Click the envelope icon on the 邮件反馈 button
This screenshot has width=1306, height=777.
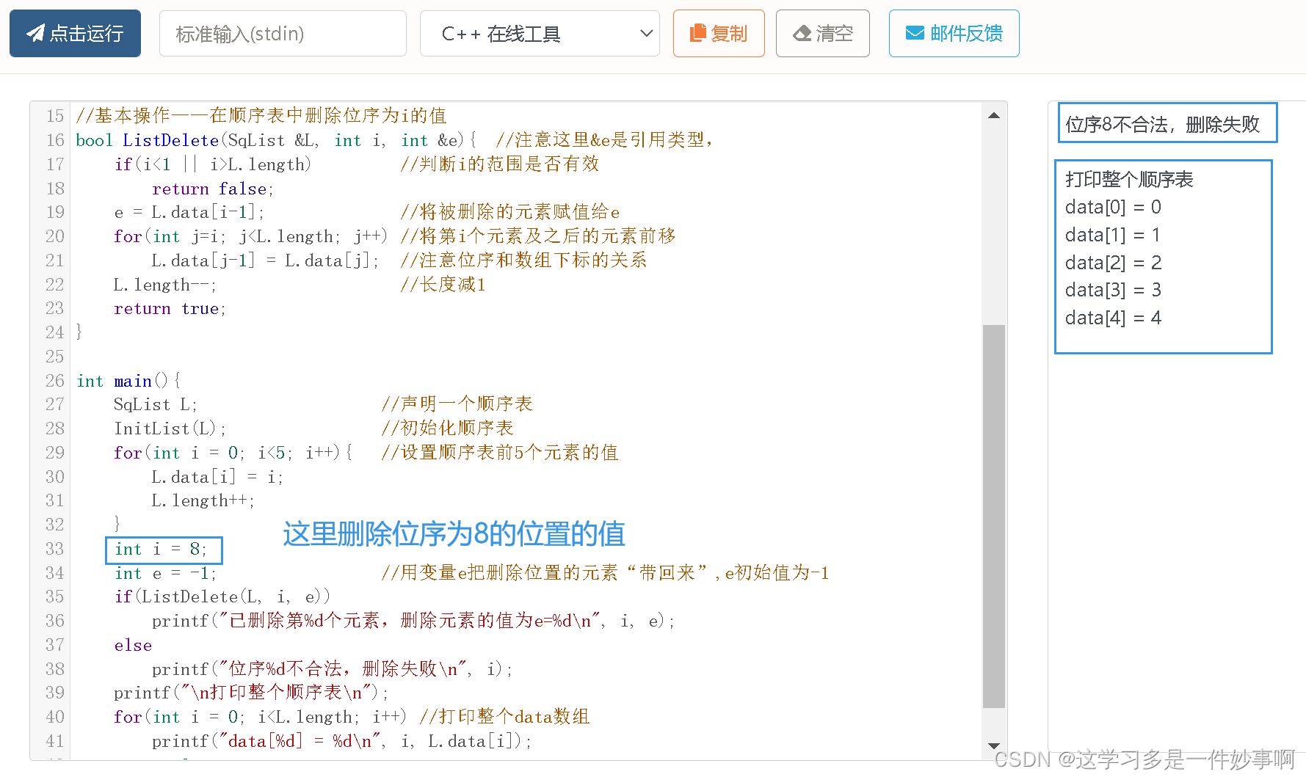coord(915,33)
